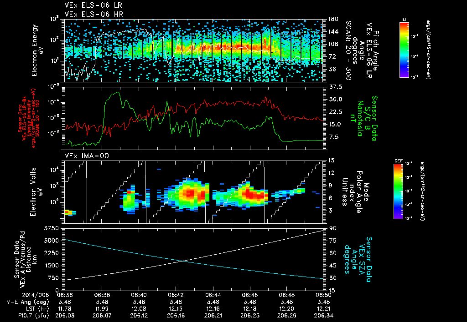Click the LST value 12.13
Screen dimensions: 467x322
coord(176,309)
